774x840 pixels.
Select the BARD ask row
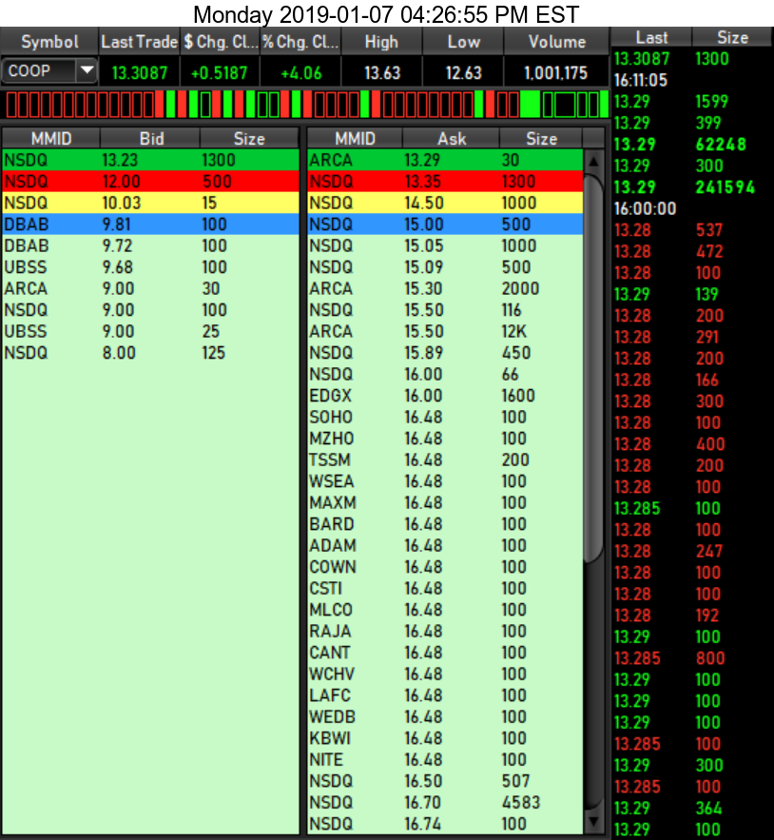(x=445, y=524)
